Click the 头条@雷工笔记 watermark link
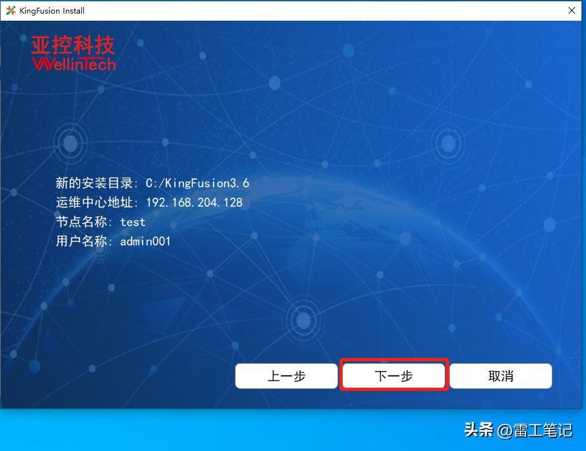The image size is (586, 451). pos(520,430)
